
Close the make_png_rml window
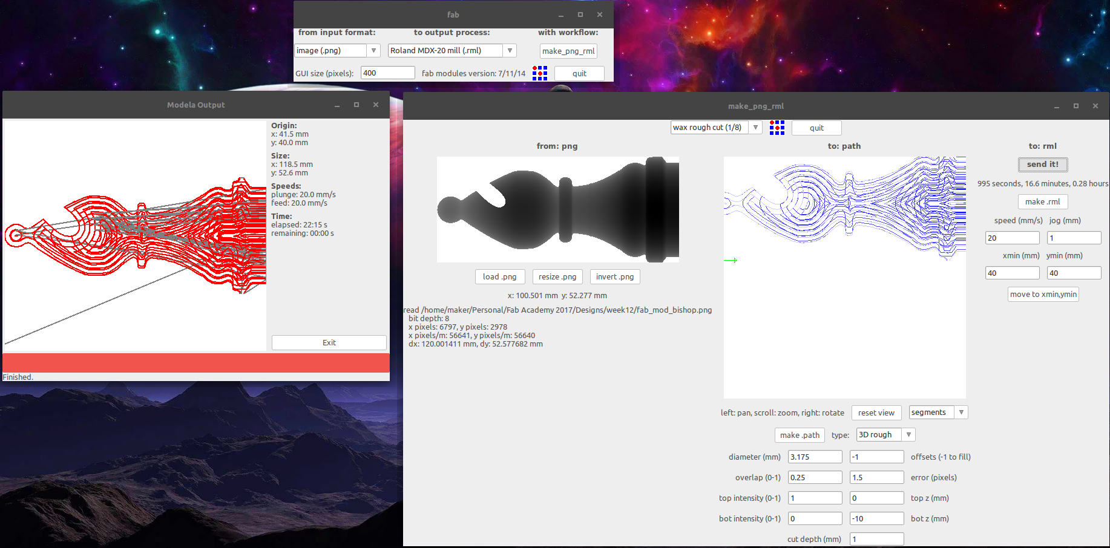(x=1095, y=106)
